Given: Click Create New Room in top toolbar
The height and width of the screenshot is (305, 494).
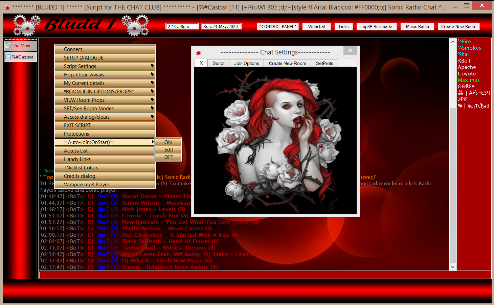Looking at the screenshot, I should coord(458,26).
